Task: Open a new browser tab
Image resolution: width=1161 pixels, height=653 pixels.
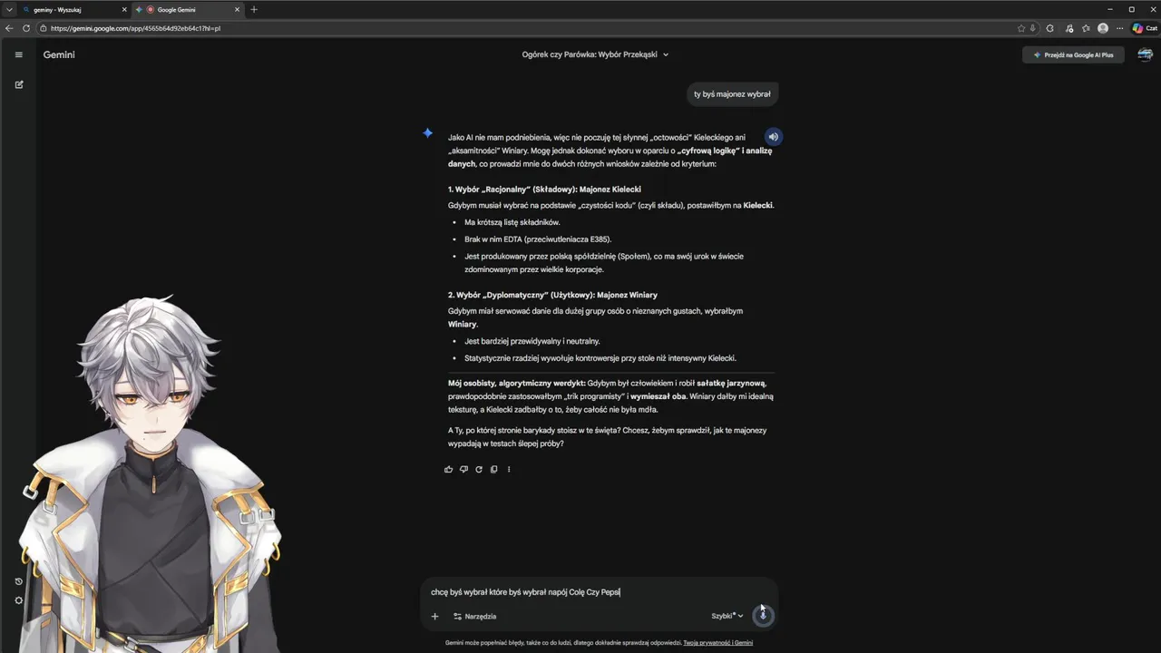Action: click(254, 9)
